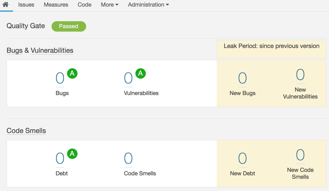View the Debt value link

(x=60, y=158)
